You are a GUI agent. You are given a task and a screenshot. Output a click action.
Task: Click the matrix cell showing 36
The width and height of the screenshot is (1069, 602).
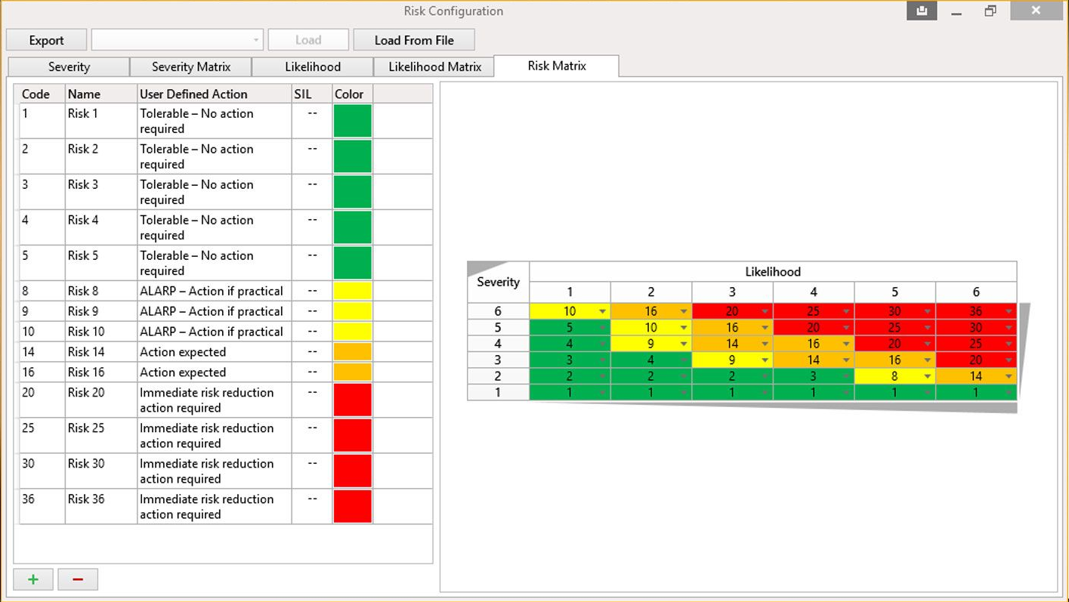(x=976, y=311)
